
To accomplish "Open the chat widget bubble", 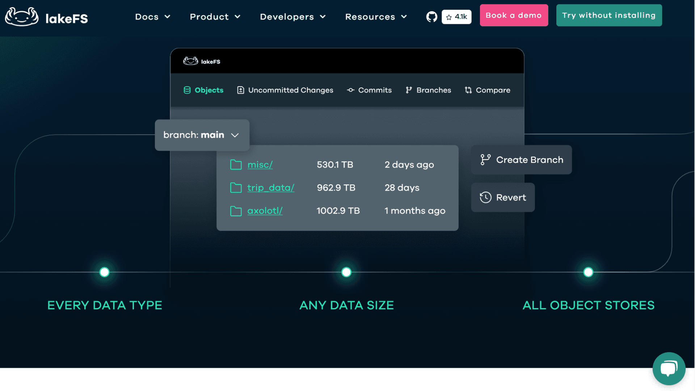I will [669, 369].
